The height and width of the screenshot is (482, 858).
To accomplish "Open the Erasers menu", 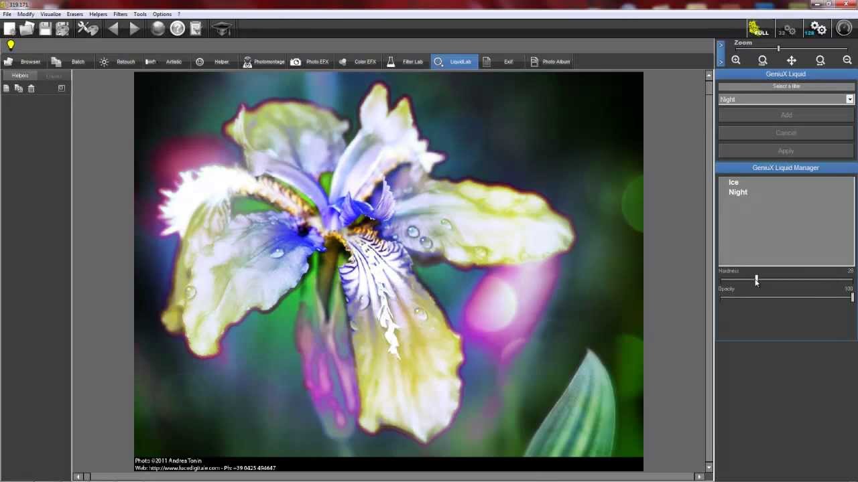I will click(x=75, y=14).
